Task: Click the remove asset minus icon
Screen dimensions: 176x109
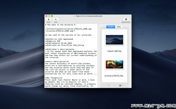Action: pyautogui.click(x=114, y=85)
